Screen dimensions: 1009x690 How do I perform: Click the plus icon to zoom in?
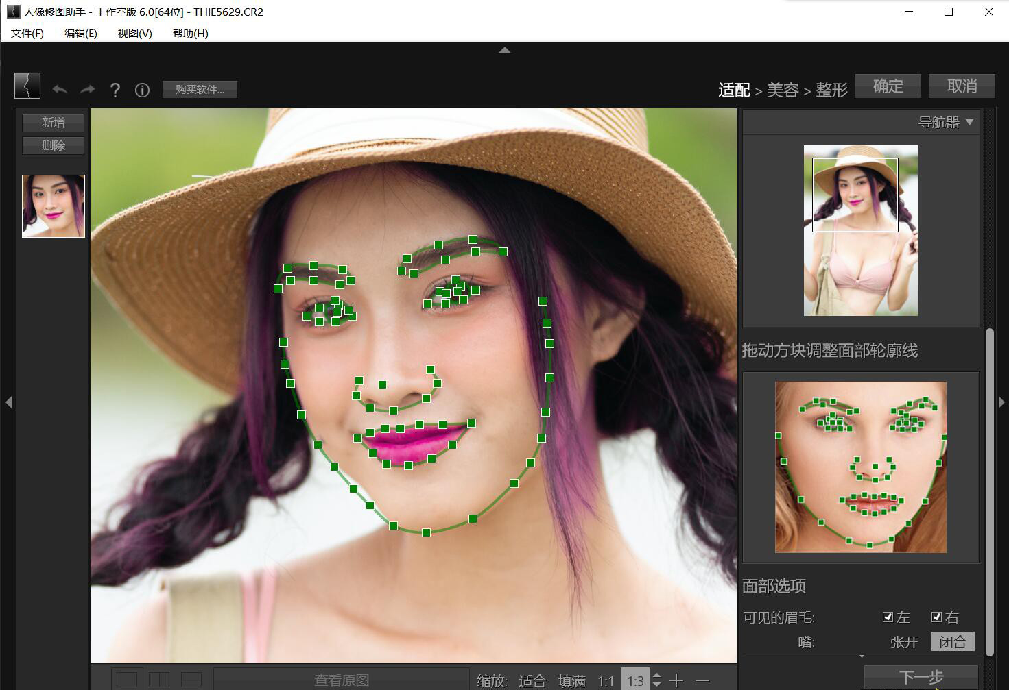(x=676, y=680)
